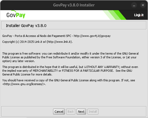Click the Next button

(x=81, y=112)
